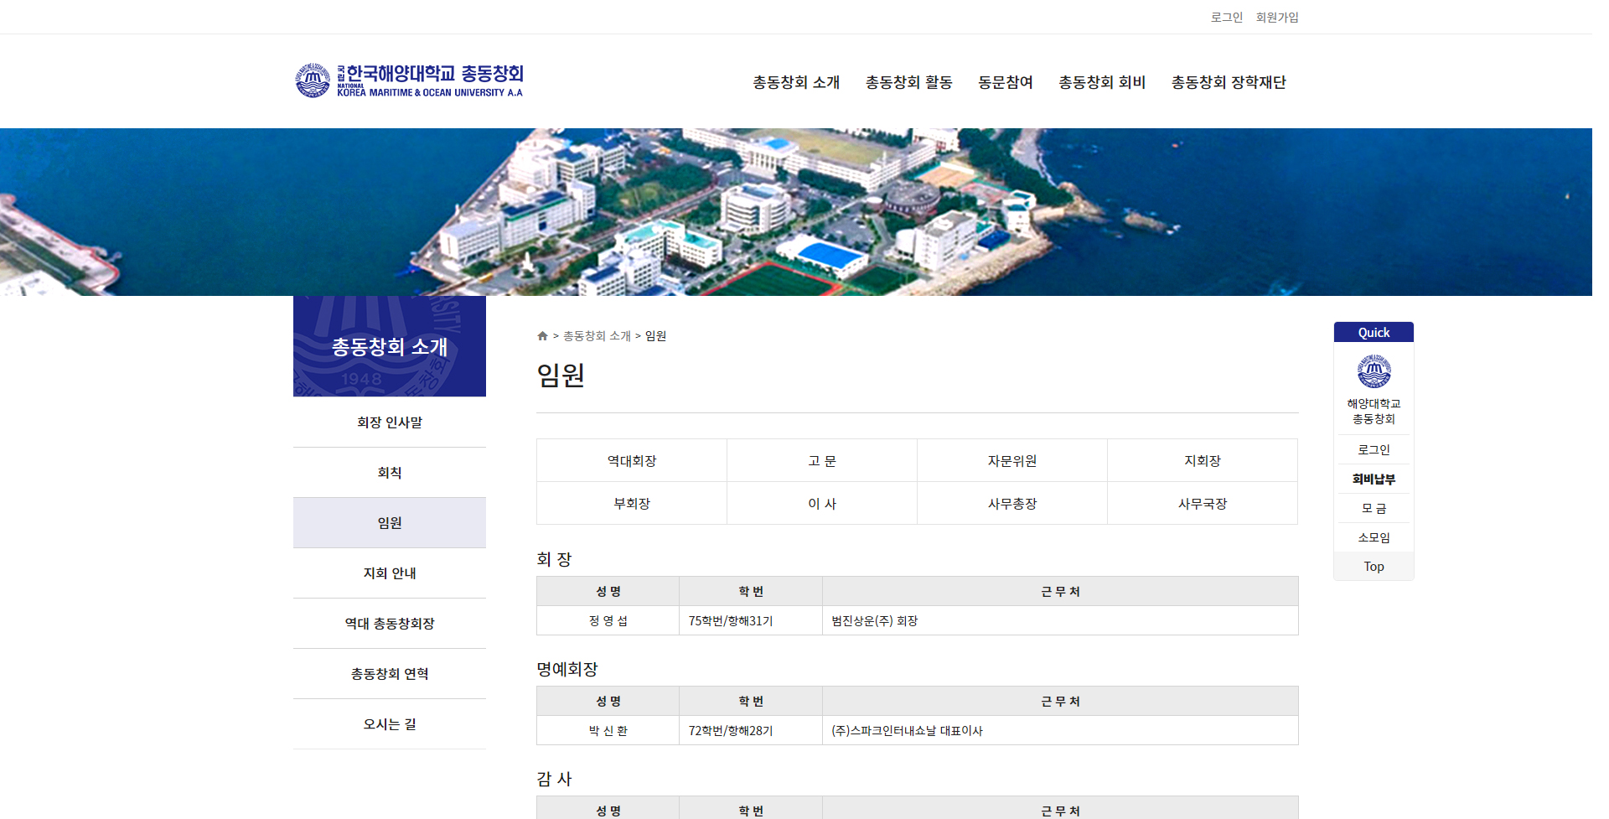1609x819 pixels.
Task: Switch to 고 문 tab
Action: point(822,460)
